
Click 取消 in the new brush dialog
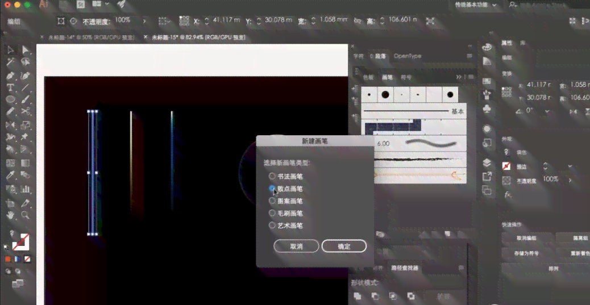point(296,246)
